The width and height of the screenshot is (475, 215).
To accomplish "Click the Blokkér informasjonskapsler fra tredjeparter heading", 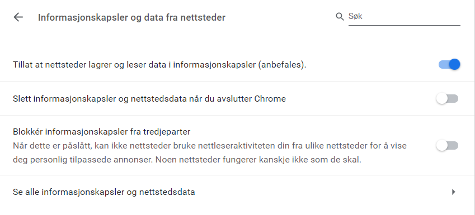I will tap(101, 132).
